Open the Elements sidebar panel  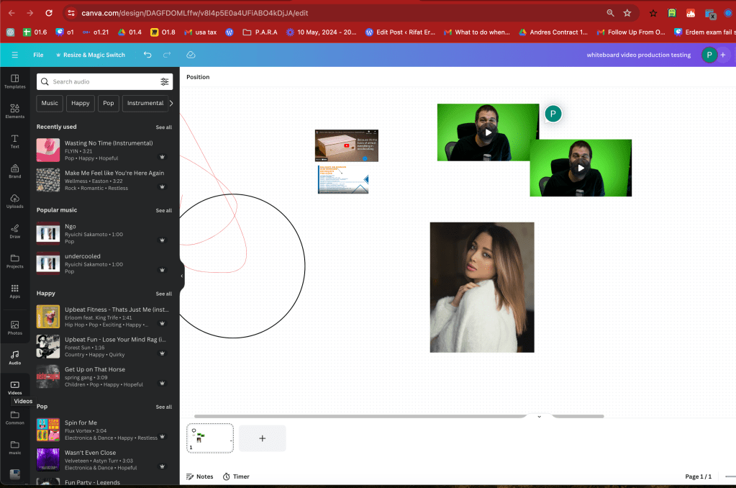pyautogui.click(x=14, y=112)
